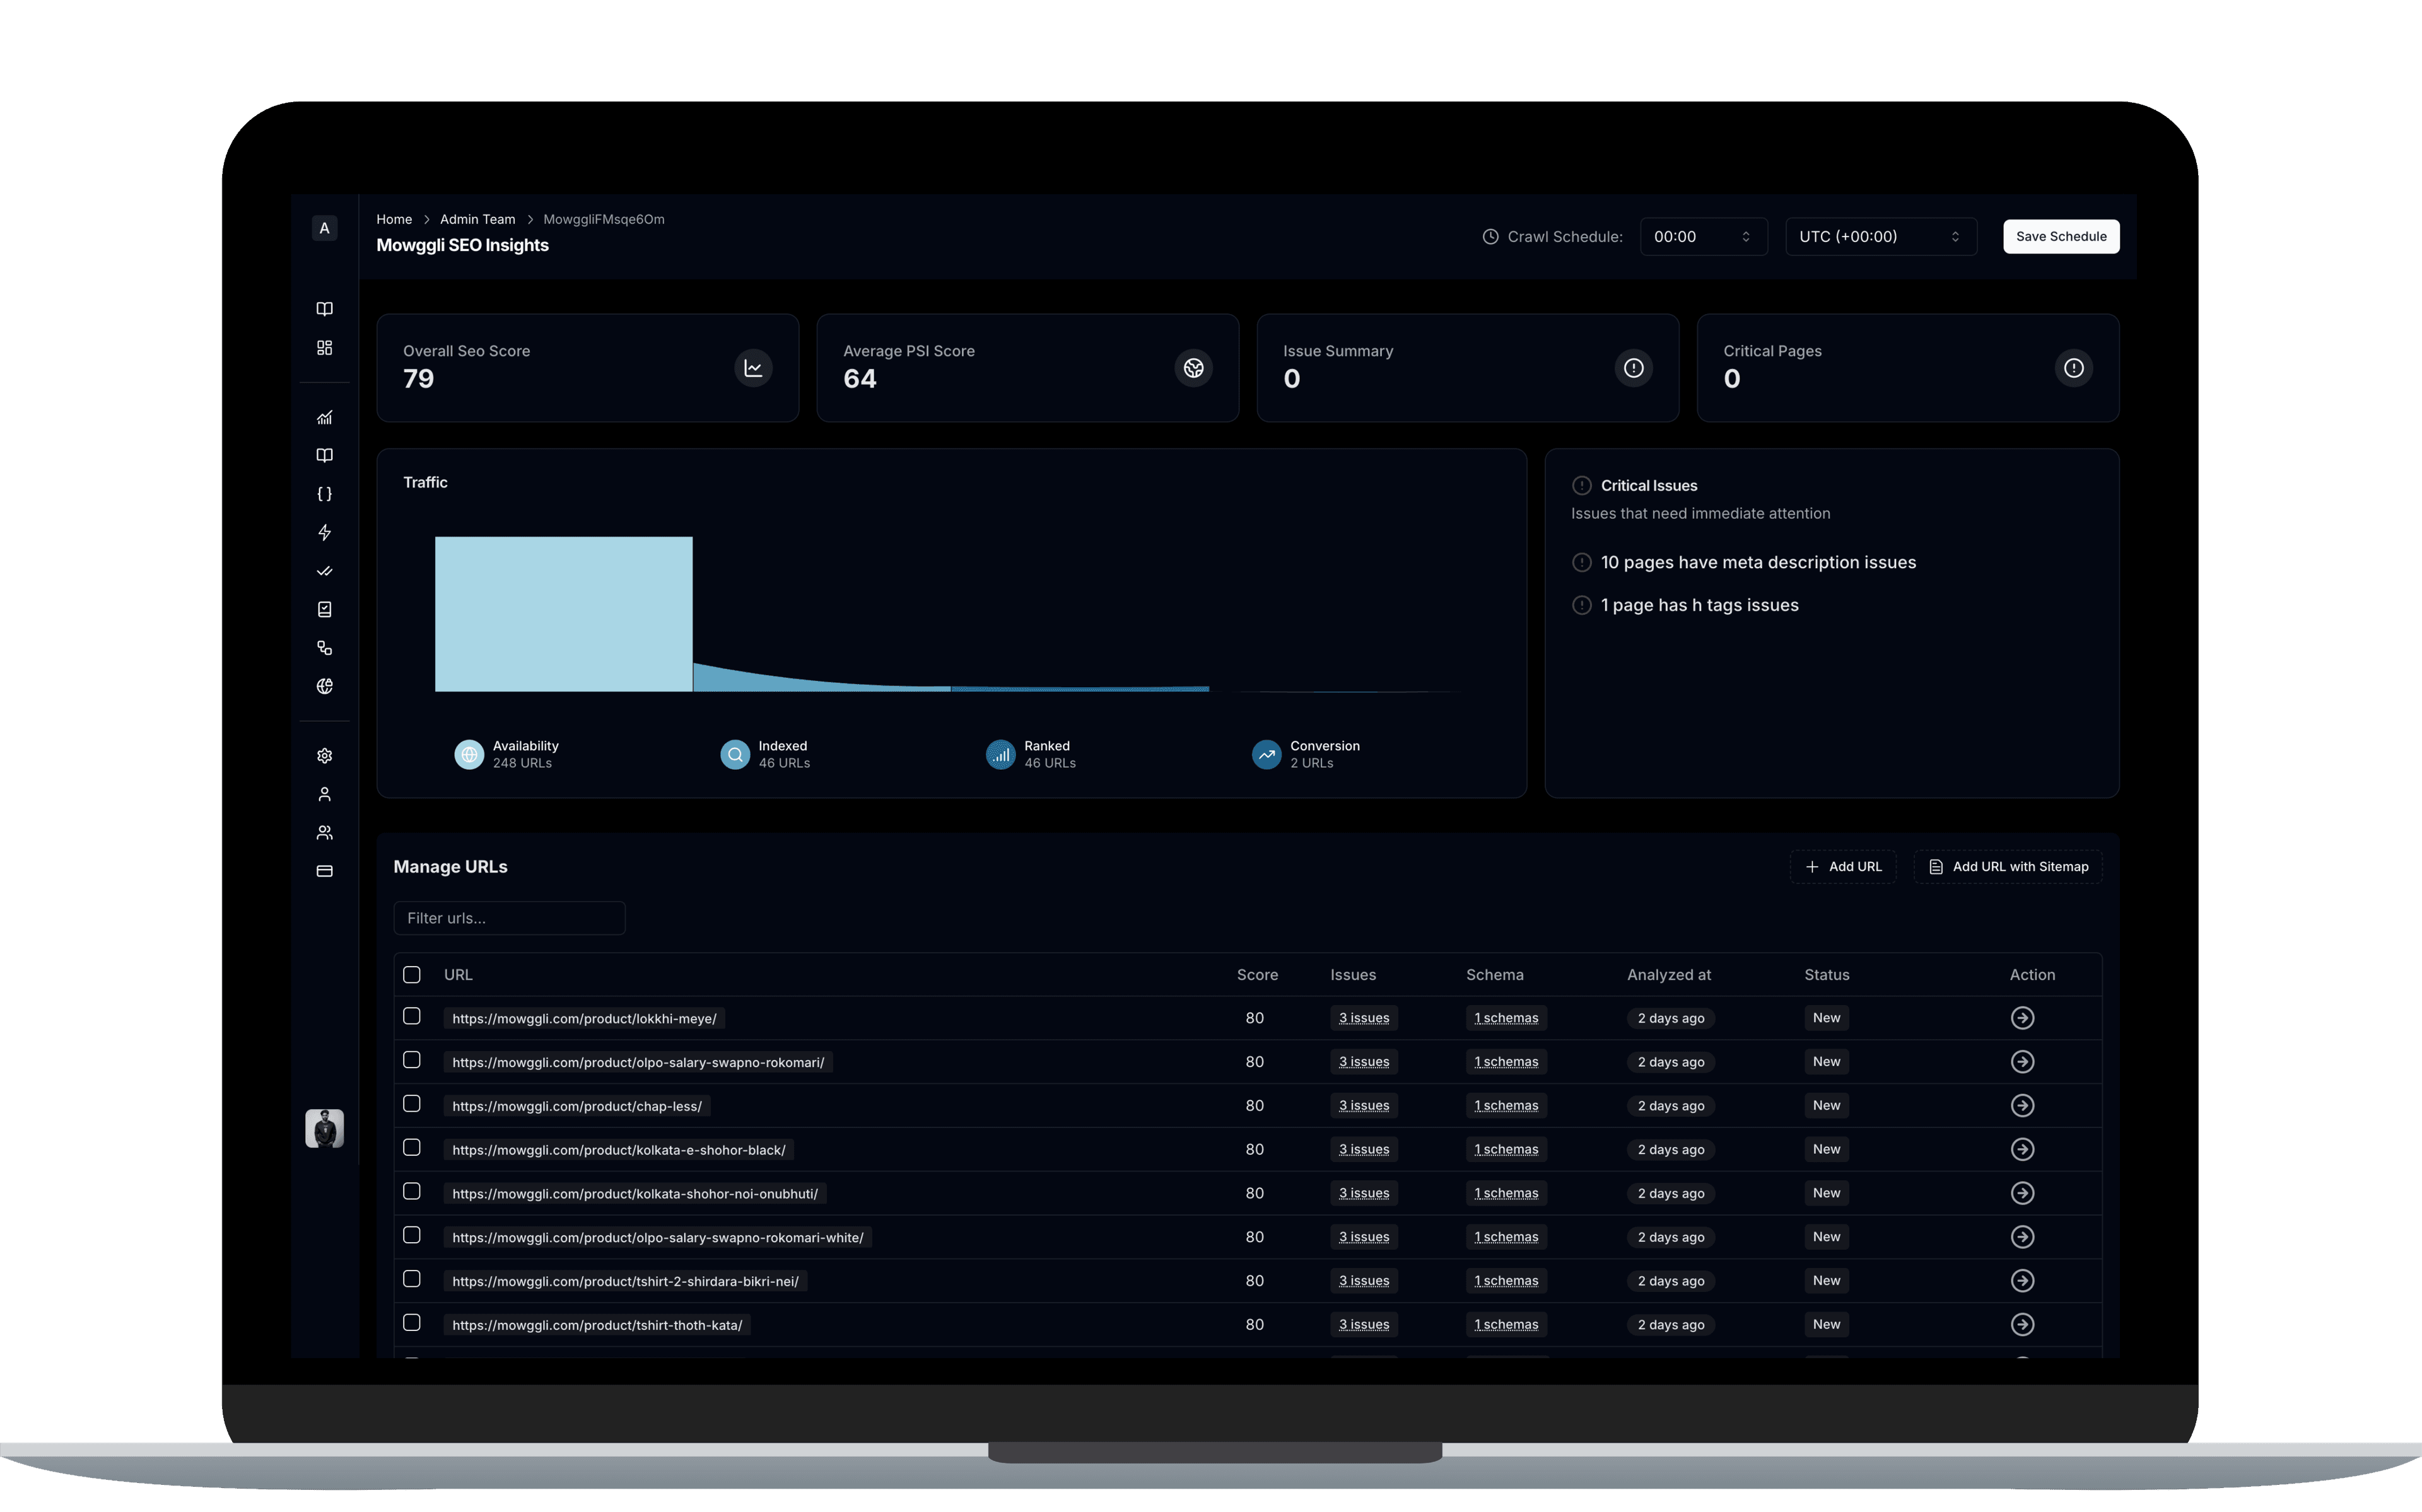Open the tshirt-thoth-kata product URL link
Viewport: 2422px width, 1512px height.
597,1325
